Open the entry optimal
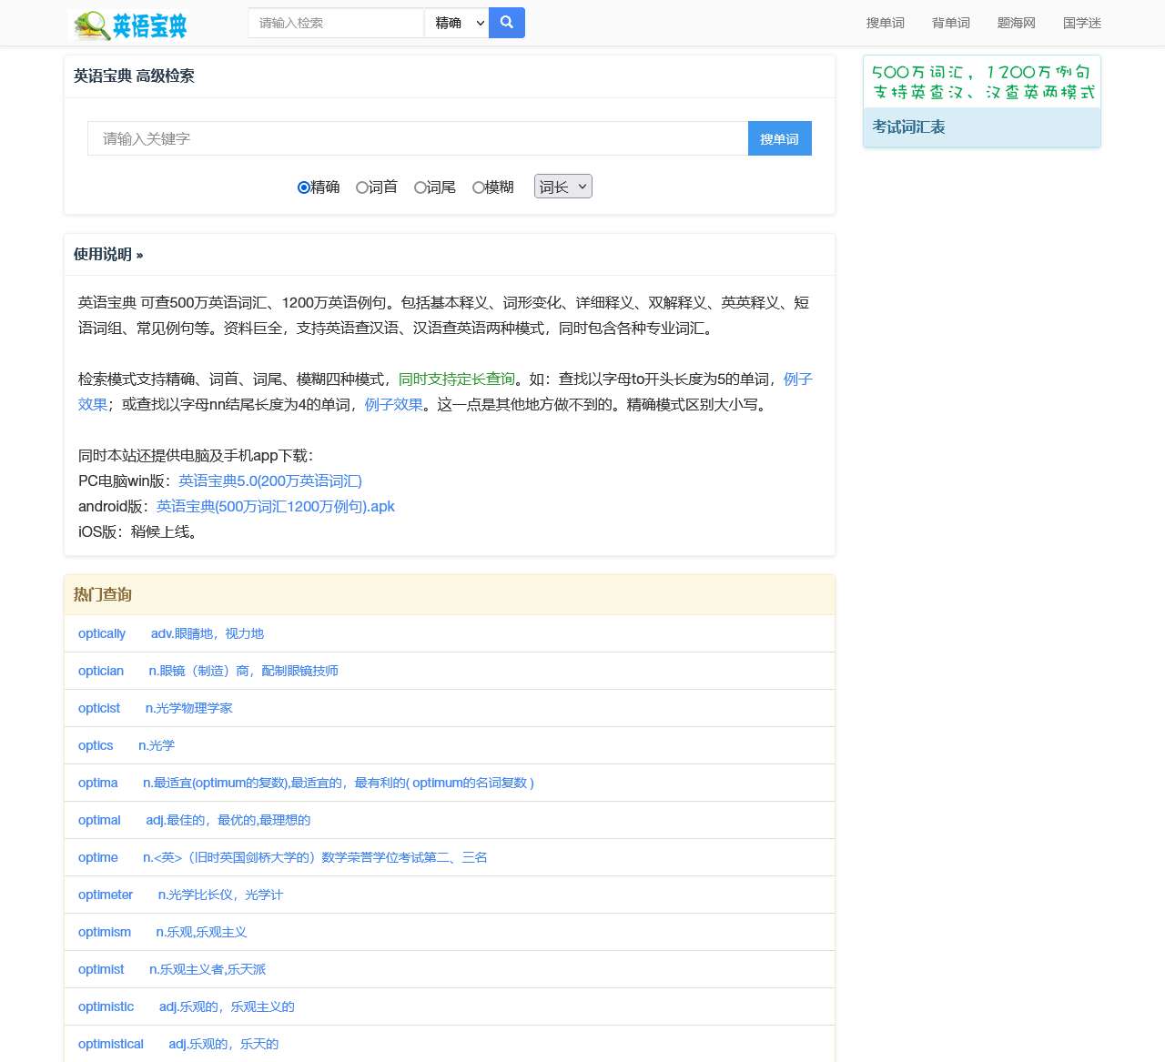The image size is (1165, 1062). click(99, 820)
